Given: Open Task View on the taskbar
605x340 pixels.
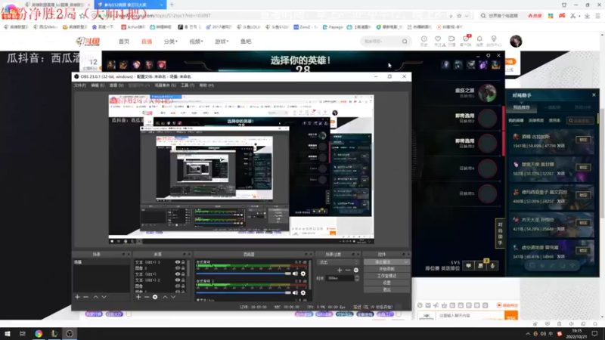Looking at the screenshot, I should pyautogui.click(x=23, y=333).
